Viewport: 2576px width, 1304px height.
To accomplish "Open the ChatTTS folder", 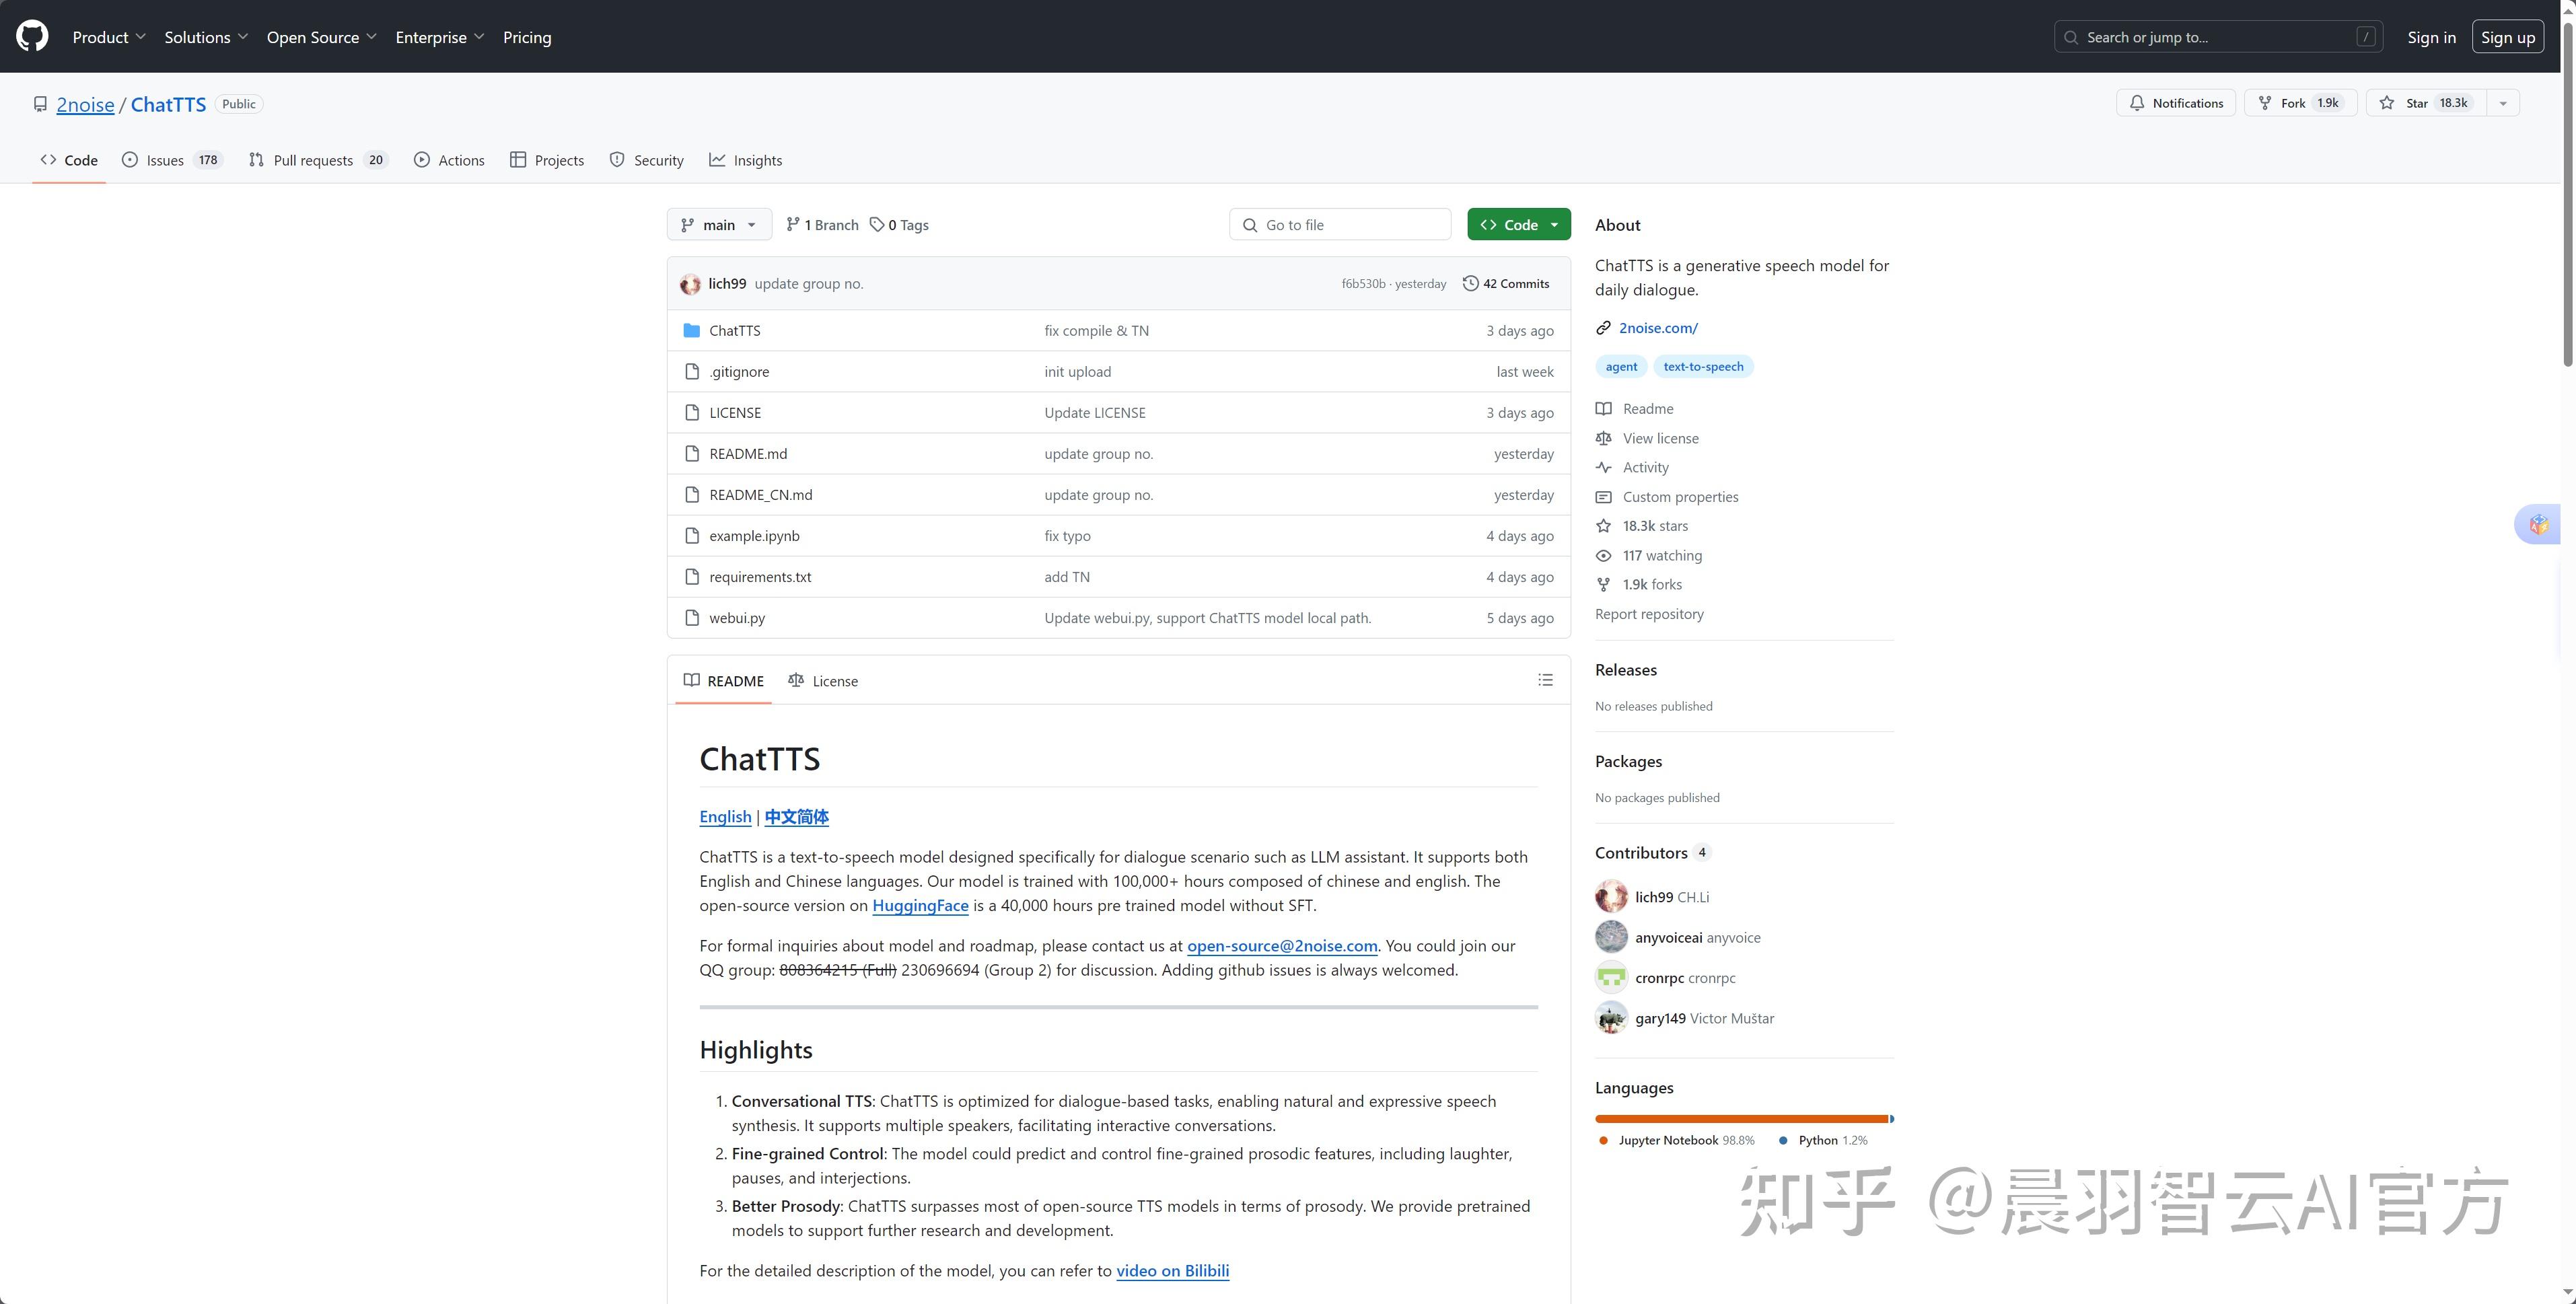I will pos(734,330).
